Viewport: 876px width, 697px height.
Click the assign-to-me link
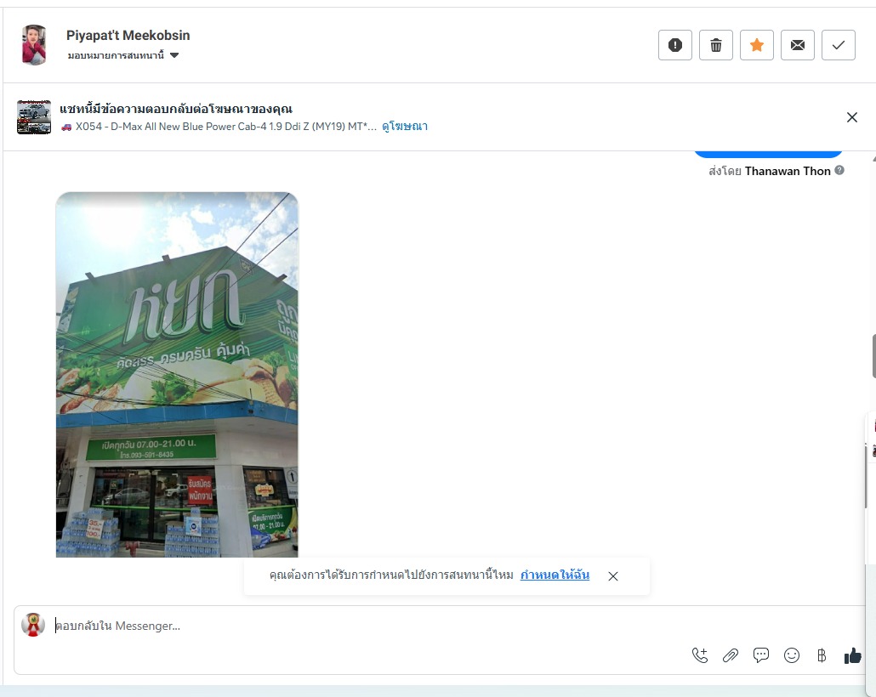[555, 575]
